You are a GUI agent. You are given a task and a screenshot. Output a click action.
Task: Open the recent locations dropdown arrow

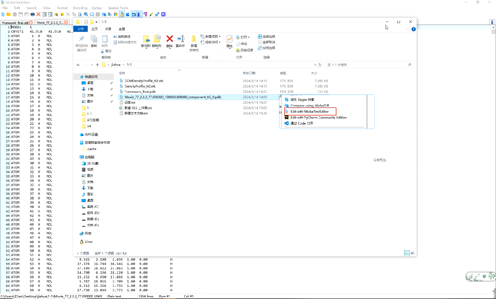click(92, 65)
